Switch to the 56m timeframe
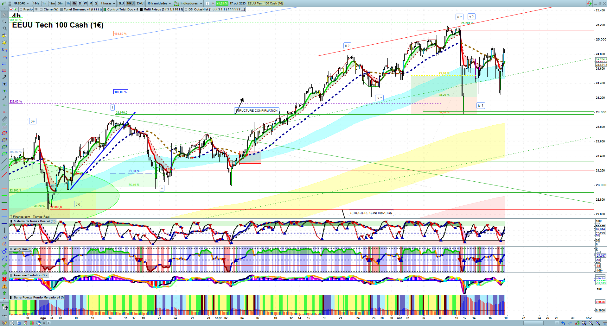This screenshot has width=607, height=326. pos(61,3)
